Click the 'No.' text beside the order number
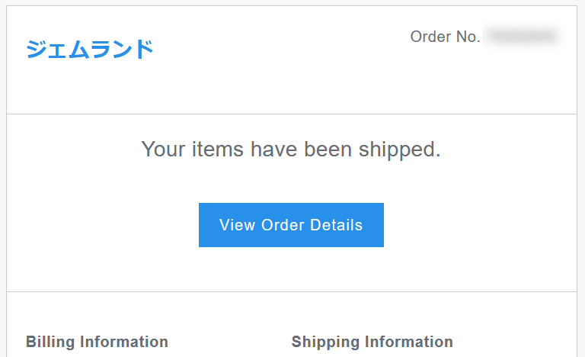The image size is (585, 357). pyautogui.click(x=468, y=37)
